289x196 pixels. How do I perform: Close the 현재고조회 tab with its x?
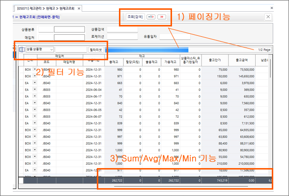(x=79, y=8)
